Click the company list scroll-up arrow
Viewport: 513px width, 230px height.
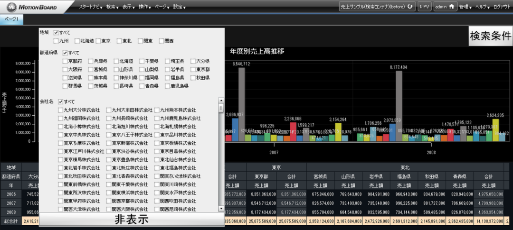(x=221, y=101)
